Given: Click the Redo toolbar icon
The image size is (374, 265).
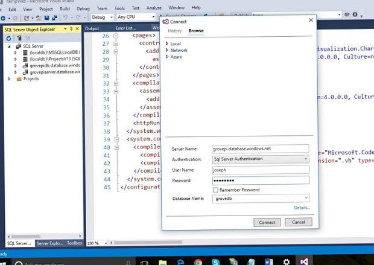Looking at the screenshot, I should coord(78,18).
